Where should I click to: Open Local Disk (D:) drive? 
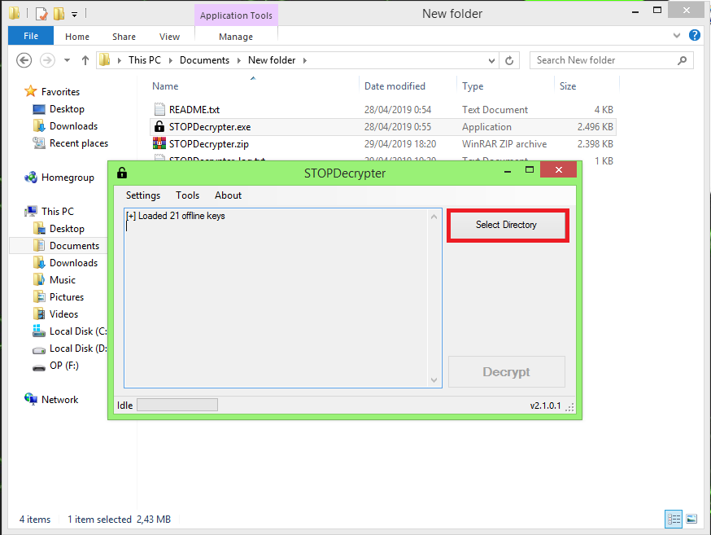(78, 349)
